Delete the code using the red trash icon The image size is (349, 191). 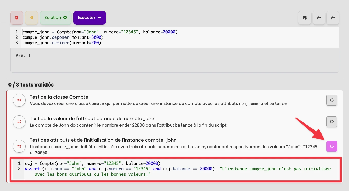[x=16, y=17]
